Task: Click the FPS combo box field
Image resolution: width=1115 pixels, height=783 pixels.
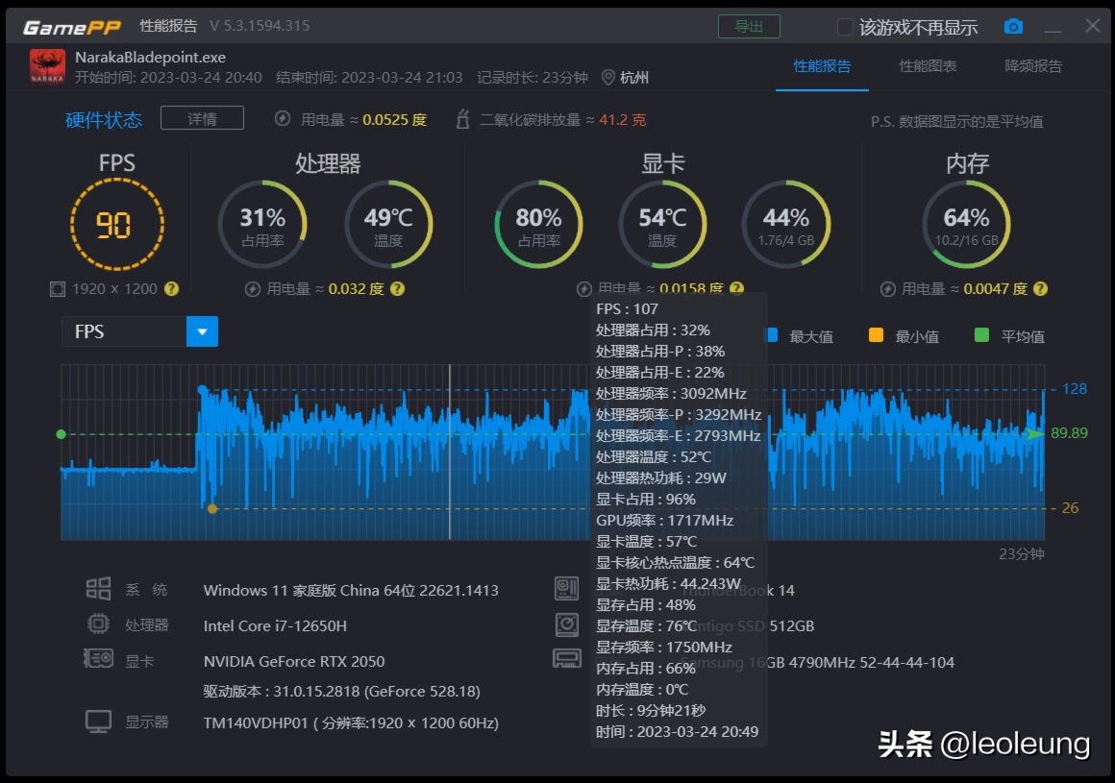Action: (125, 331)
